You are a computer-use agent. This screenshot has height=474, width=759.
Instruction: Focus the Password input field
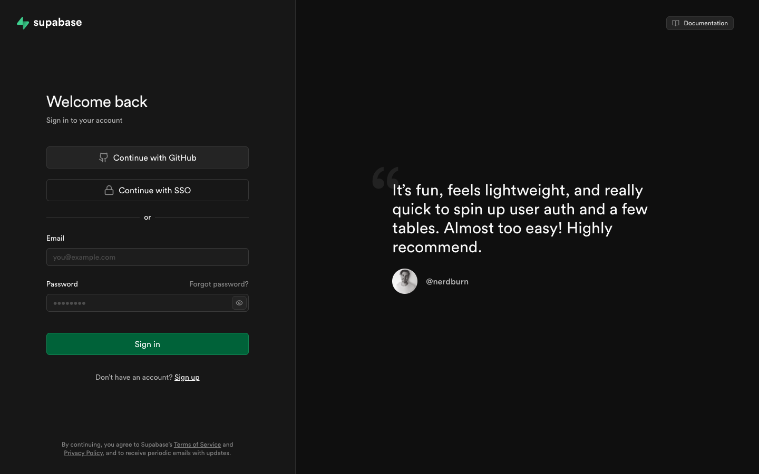click(x=138, y=303)
